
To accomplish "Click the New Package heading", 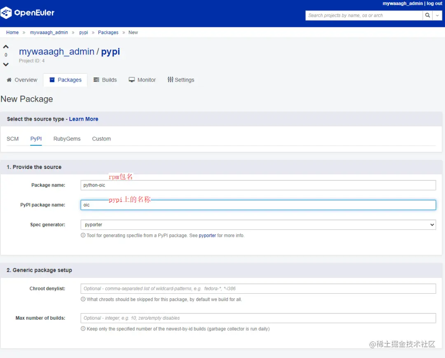I will (27, 99).
